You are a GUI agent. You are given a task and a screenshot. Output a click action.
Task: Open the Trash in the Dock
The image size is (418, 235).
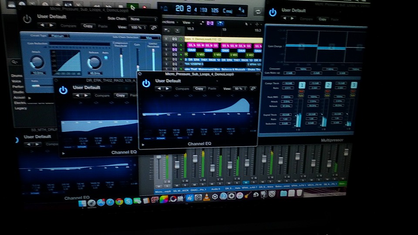tap(300, 193)
